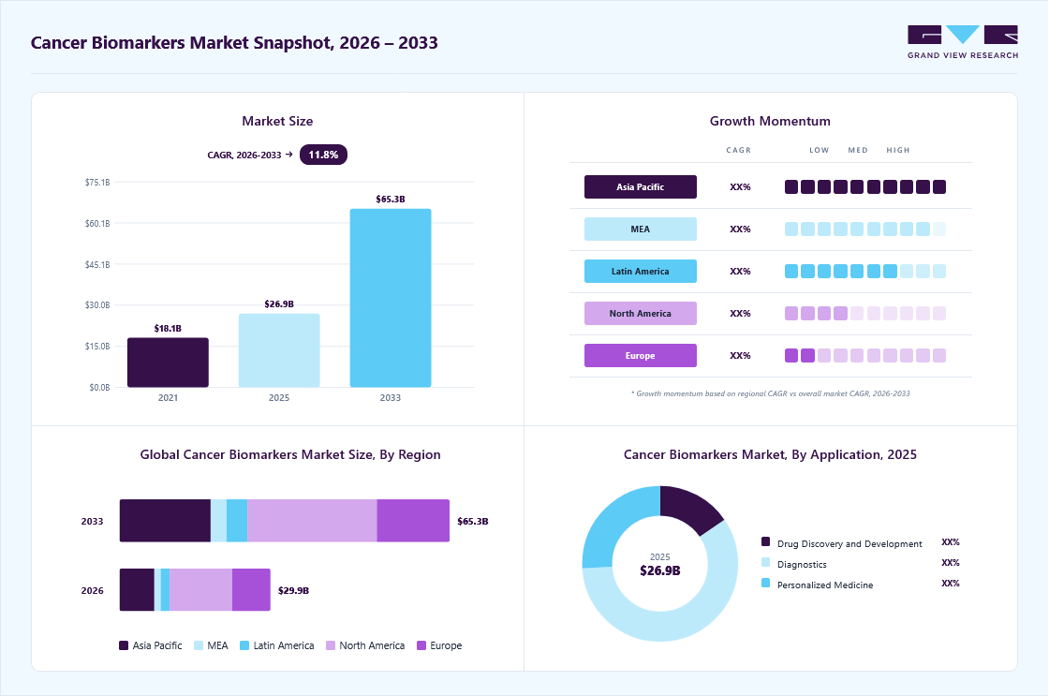Click the donut chart center $26.9B label
The image size is (1049, 696).
point(660,570)
